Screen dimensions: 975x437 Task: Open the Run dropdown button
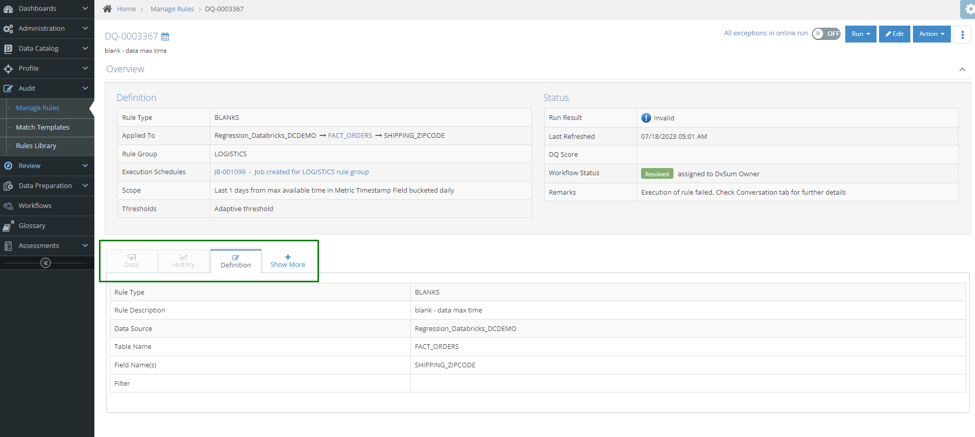pyautogui.click(x=861, y=34)
